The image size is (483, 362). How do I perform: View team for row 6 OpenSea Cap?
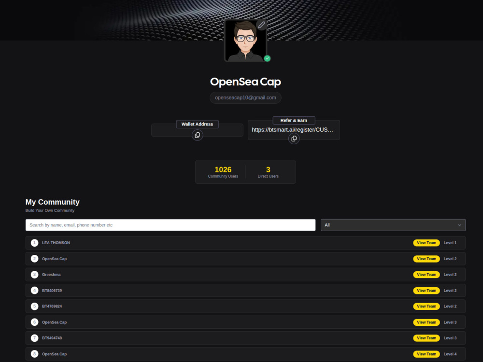tap(426, 322)
